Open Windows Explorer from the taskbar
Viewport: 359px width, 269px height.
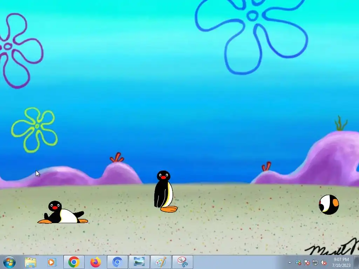pyautogui.click(x=31, y=262)
